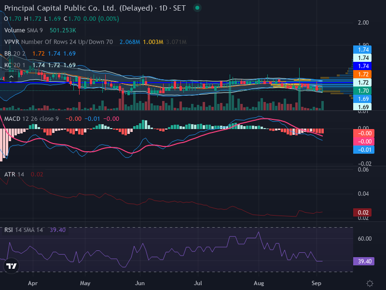Screen dimensions: 386x290
Task: Click the 60.00 RSI scale label
Action: (x=365, y=239)
